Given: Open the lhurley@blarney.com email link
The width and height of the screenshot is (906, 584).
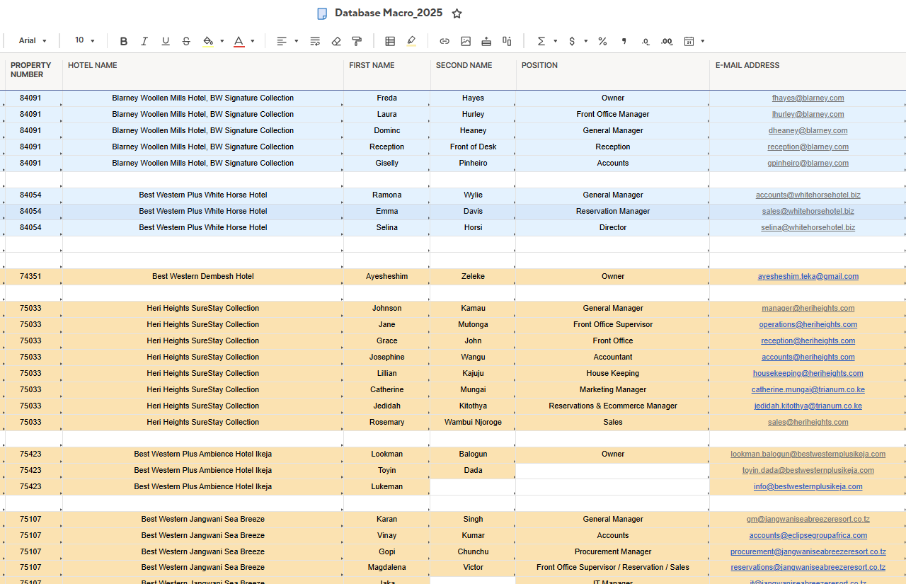Looking at the screenshot, I should 808,115.
